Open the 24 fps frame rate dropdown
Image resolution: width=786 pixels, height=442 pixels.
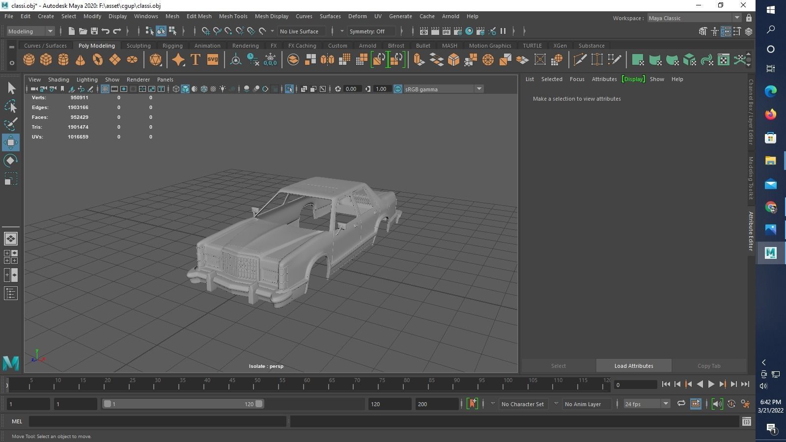click(x=646, y=404)
